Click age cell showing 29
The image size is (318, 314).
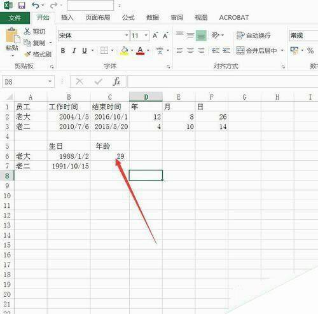click(110, 156)
